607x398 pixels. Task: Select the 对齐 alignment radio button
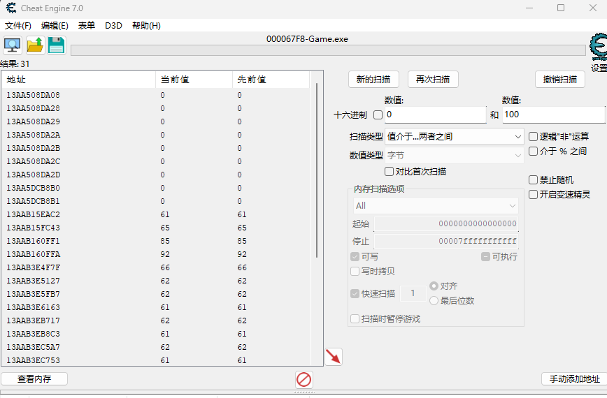[x=434, y=286]
